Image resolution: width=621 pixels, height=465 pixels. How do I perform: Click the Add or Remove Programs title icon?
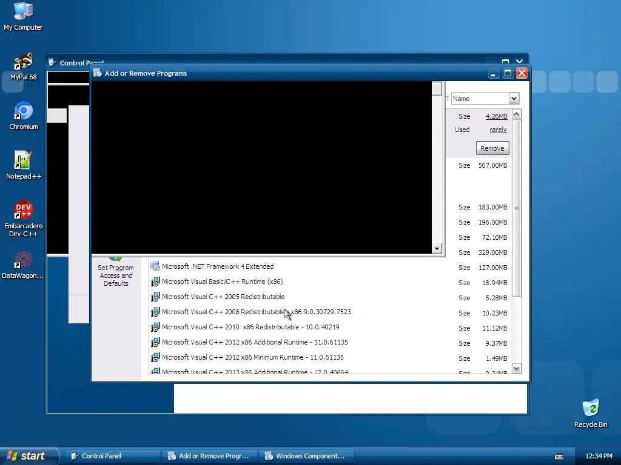click(x=98, y=73)
